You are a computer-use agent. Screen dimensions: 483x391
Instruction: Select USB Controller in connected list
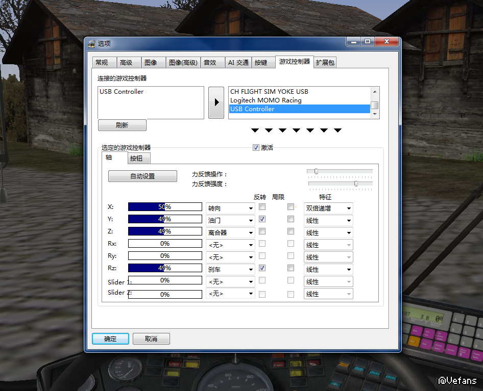[x=151, y=92]
